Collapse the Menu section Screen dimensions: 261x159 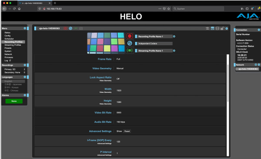pos(25,28)
